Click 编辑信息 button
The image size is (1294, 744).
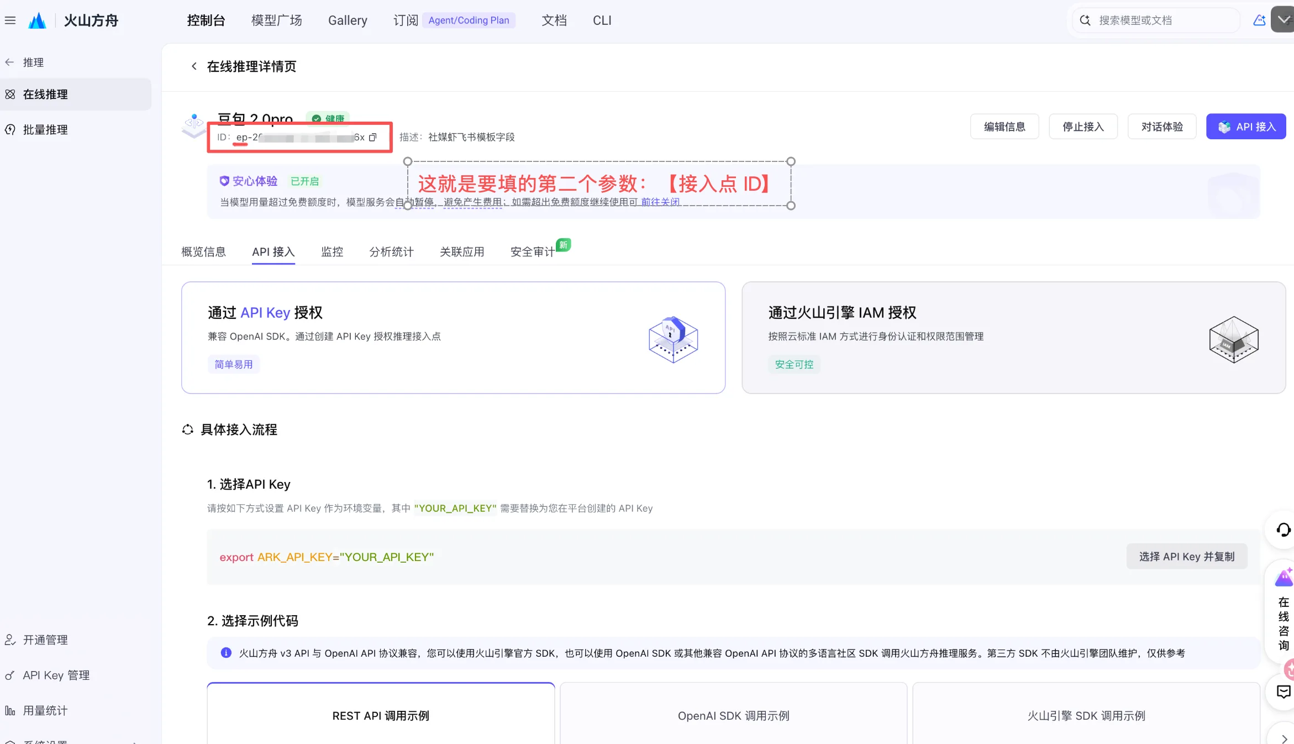coord(1004,127)
